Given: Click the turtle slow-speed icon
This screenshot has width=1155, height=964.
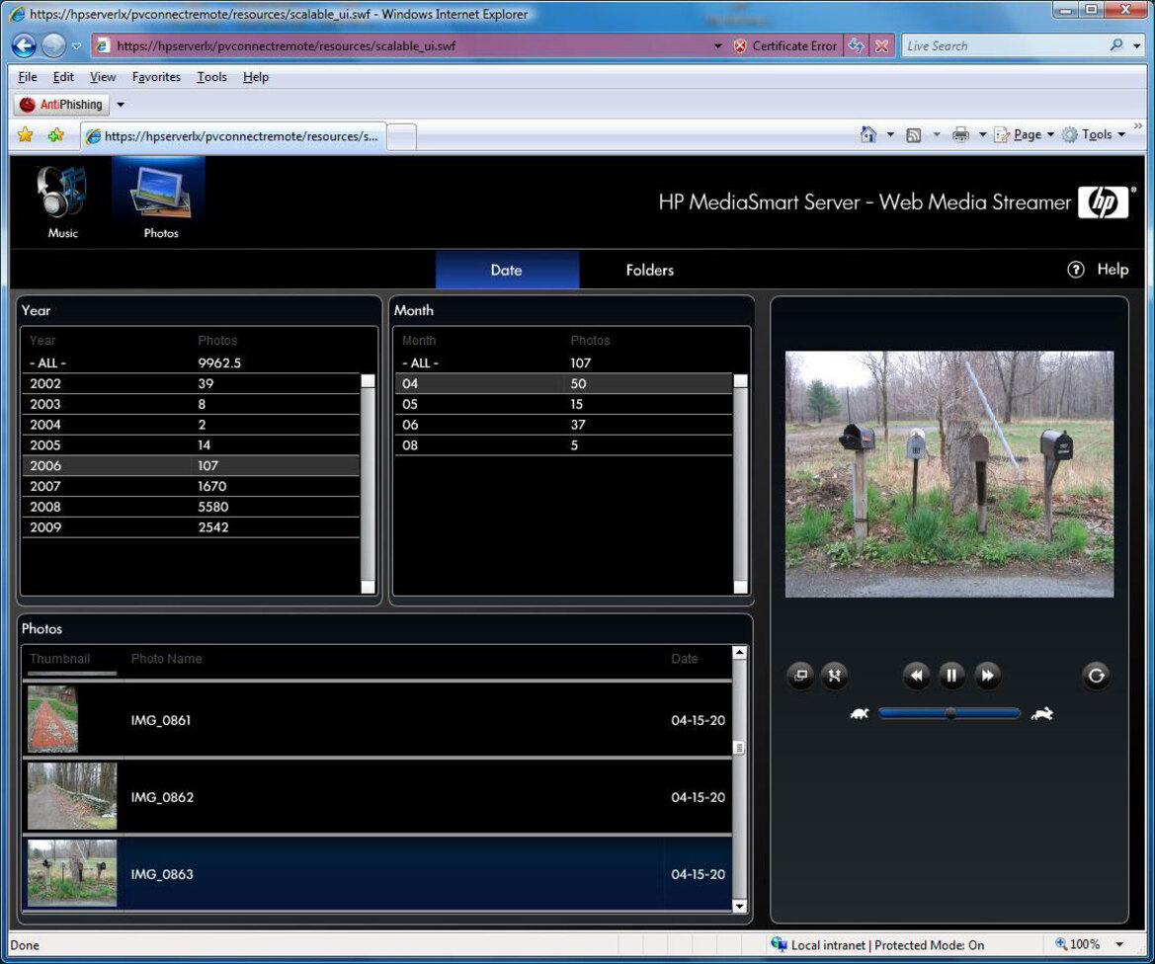Looking at the screenshot, I should (860, 713).
